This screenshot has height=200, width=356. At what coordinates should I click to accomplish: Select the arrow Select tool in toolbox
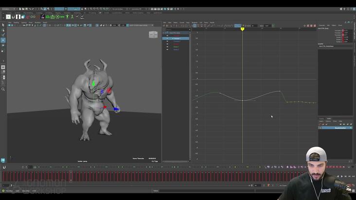[x=3, y=25]
